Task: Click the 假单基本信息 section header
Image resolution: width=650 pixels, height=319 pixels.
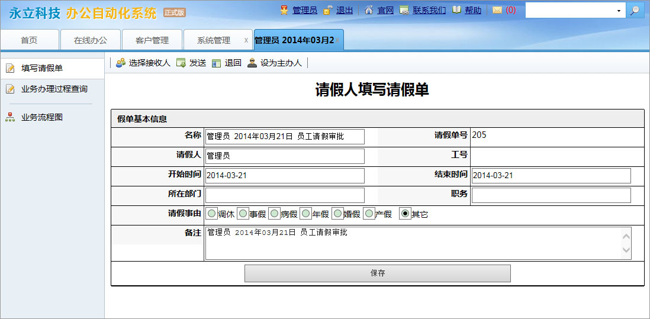Action: point(378,119)
